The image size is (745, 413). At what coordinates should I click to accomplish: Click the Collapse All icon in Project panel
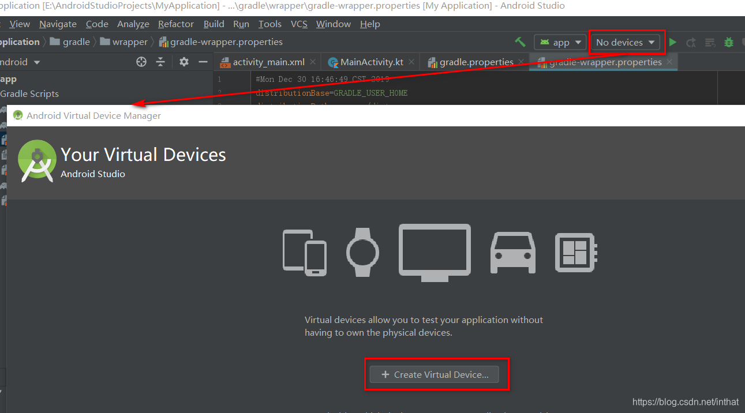coord(161,62)
